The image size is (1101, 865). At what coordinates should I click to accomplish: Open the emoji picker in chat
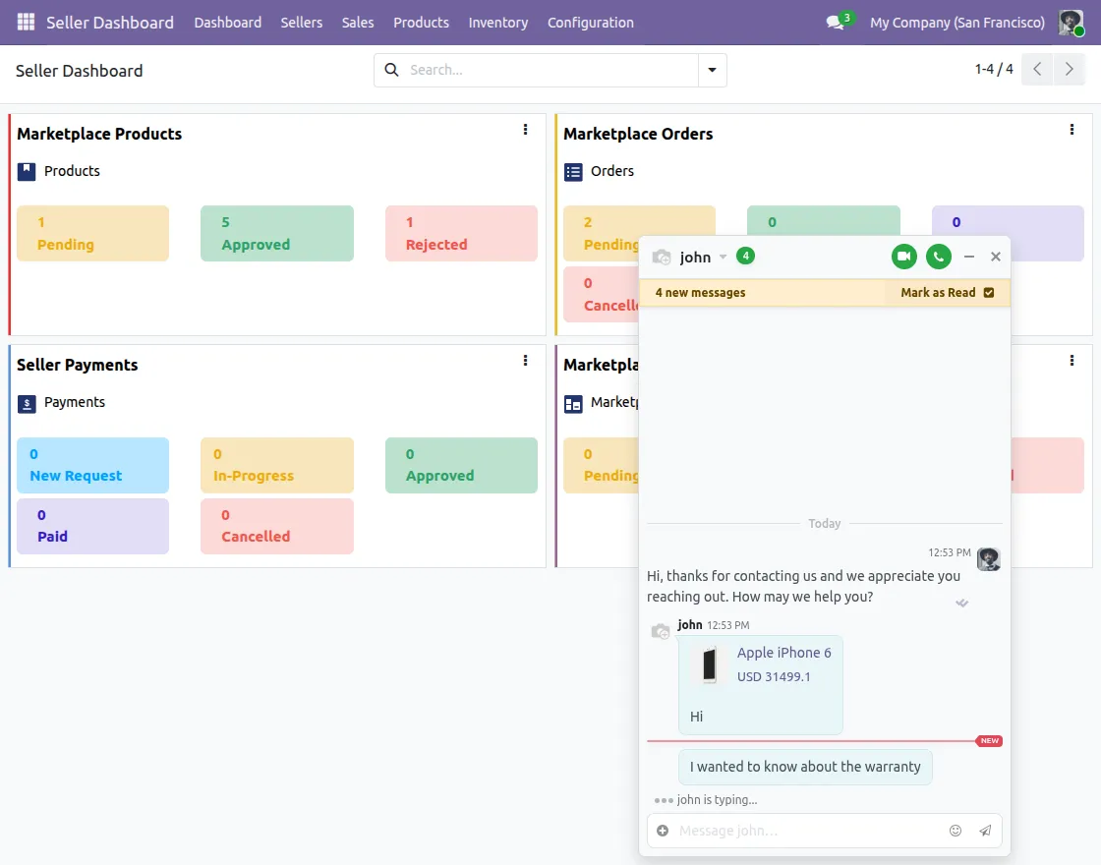click(955, 831)
